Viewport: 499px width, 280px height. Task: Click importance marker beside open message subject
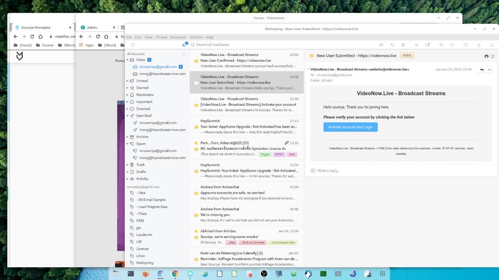(x=311, y=56)
